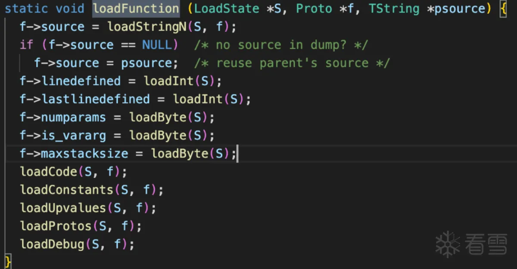517x269 pixels.
Task: Click the snowflake logo watermark
Action: point(448,244)
